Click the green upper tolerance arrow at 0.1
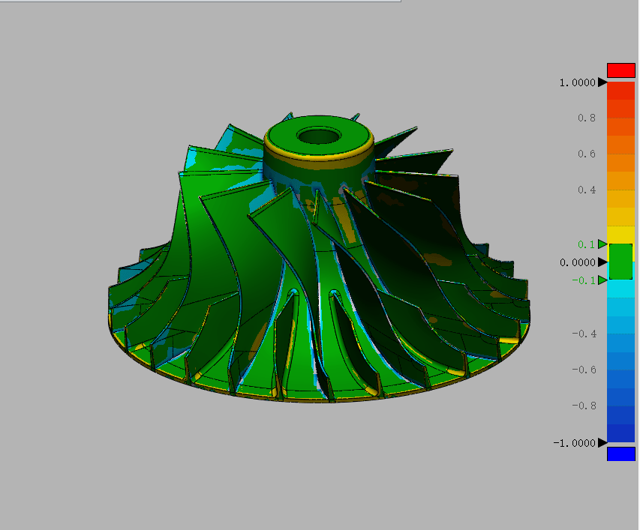 [x=602, y=244]
